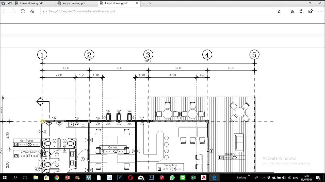325x182 pixels.
Task: Open the Favorites hub panel
Action: 292,11
